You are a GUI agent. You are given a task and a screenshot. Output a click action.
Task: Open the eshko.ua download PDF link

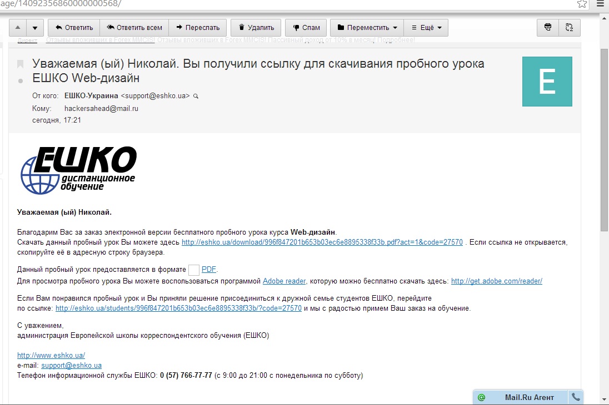pos(322,242)
